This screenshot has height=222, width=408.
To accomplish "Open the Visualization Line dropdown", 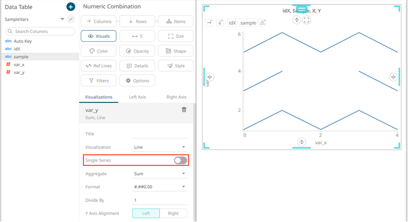I will 159,147.
